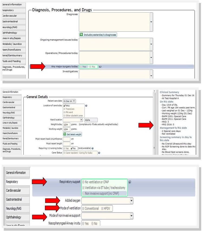Click help icon beside Requiring 1:1 nursing today
This screenshot has height=231, width=202.
[93, 148]
